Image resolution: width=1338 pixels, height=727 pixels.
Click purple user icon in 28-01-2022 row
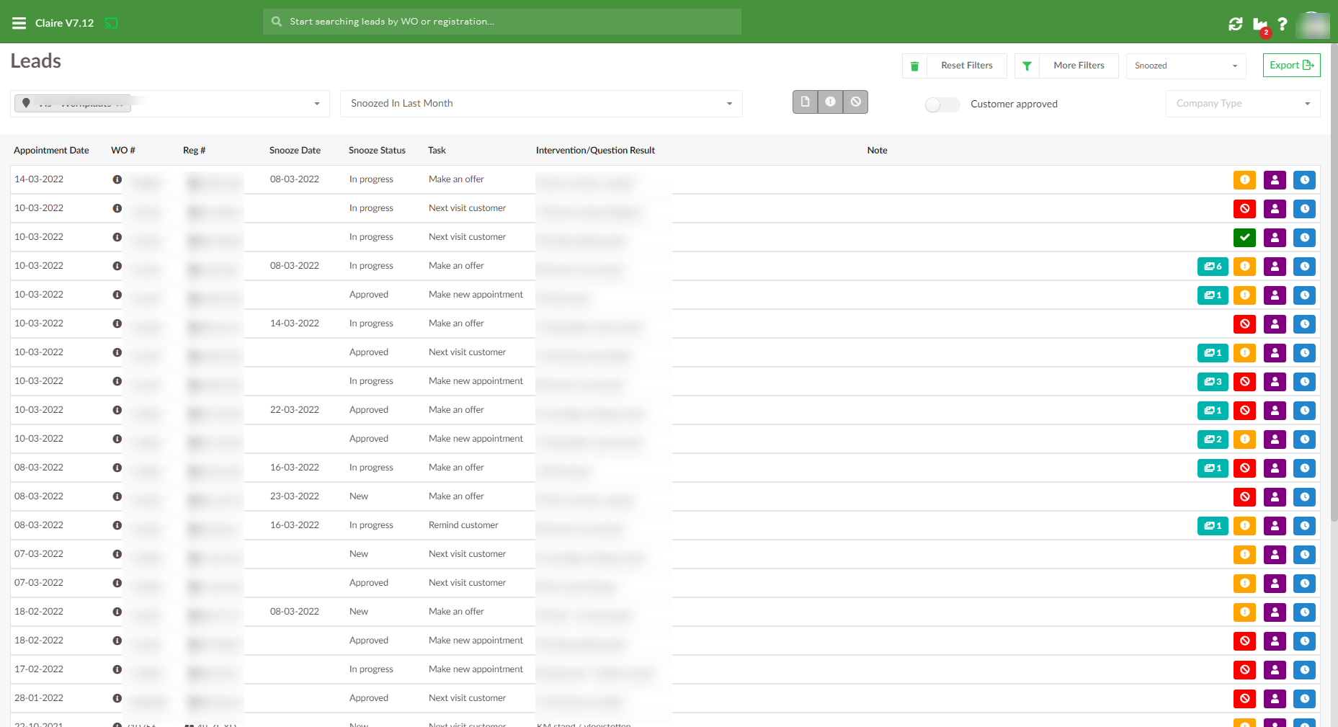[x=1275, y=699]
